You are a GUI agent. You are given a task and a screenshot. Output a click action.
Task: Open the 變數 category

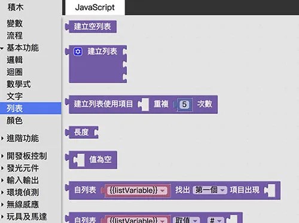15,23
